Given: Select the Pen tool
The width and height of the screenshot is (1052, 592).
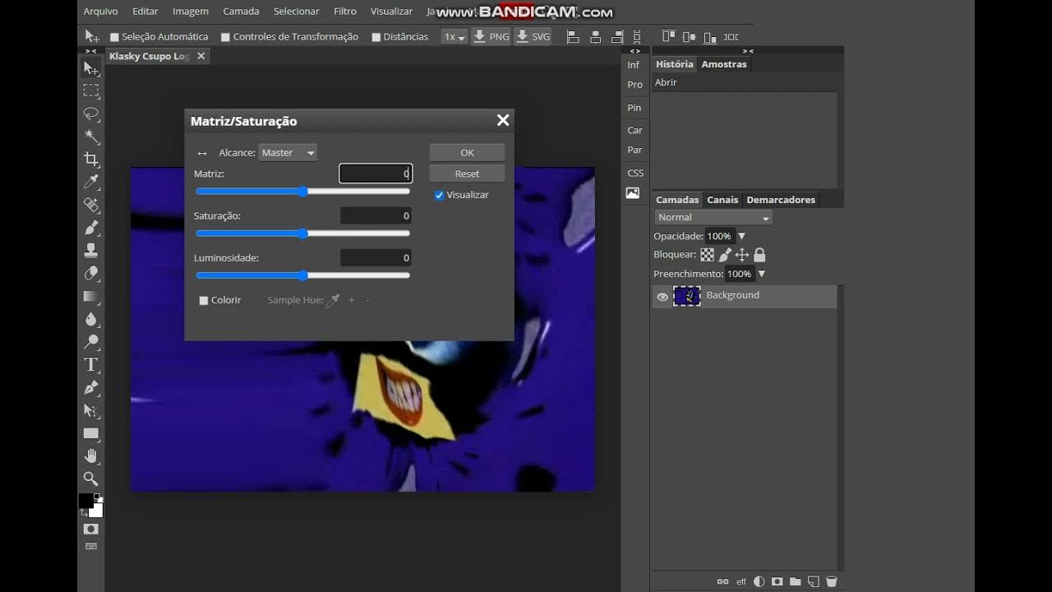Looking at the screenshot, I should click(91, 387).
